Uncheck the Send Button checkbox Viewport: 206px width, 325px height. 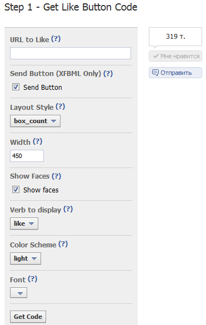(16, 87)
